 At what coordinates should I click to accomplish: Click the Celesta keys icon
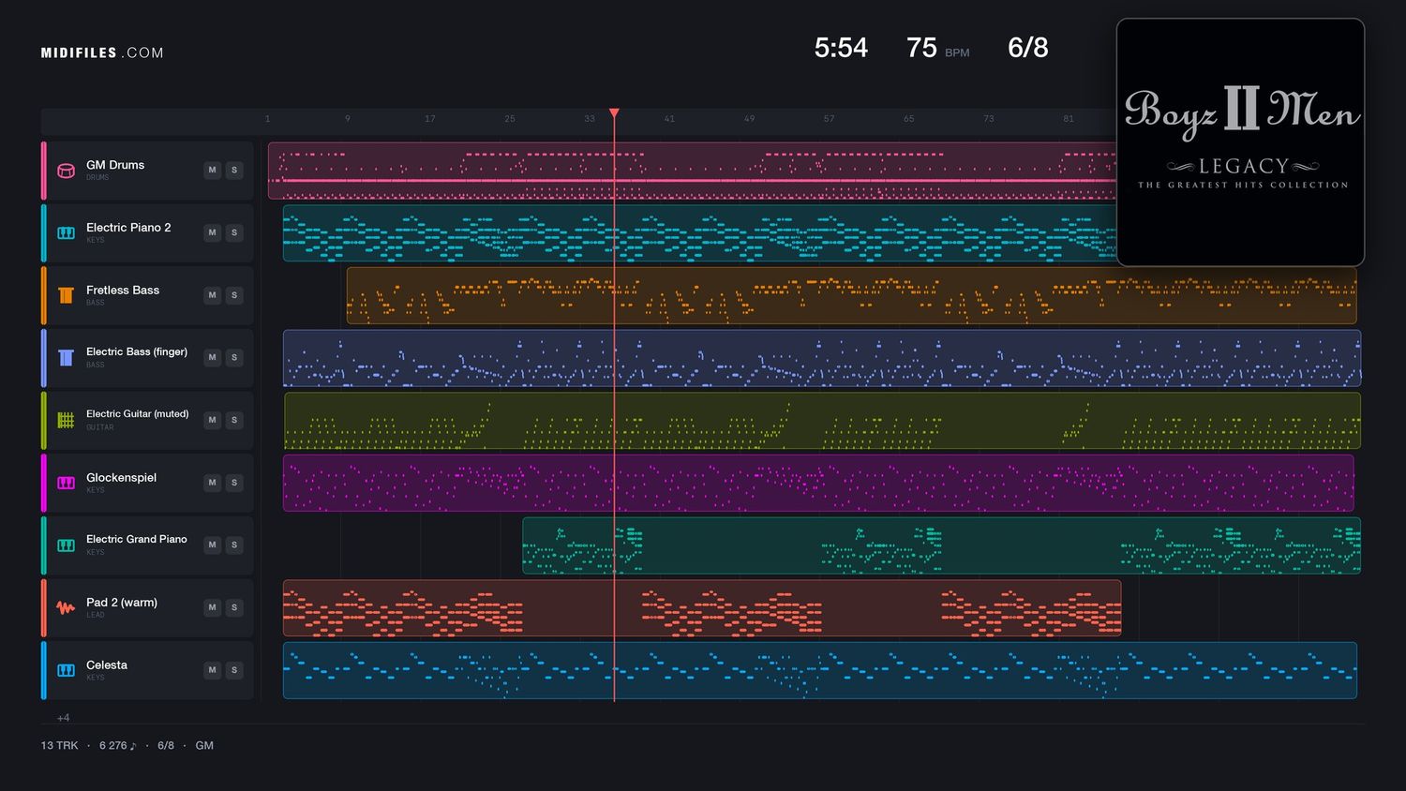coord(66,670)
